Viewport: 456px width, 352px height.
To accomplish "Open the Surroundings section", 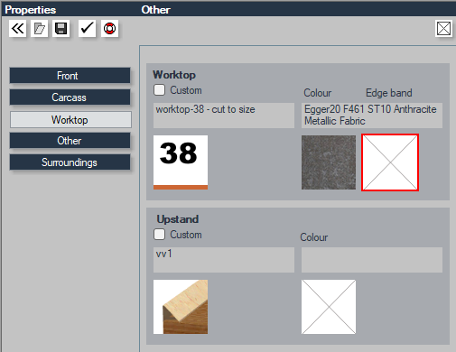I will coord(70,162).
